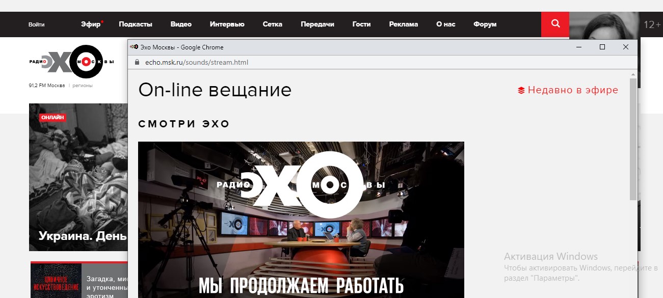Close the Эхо Москвы popup window
The image size is (663, 298).
626,47
